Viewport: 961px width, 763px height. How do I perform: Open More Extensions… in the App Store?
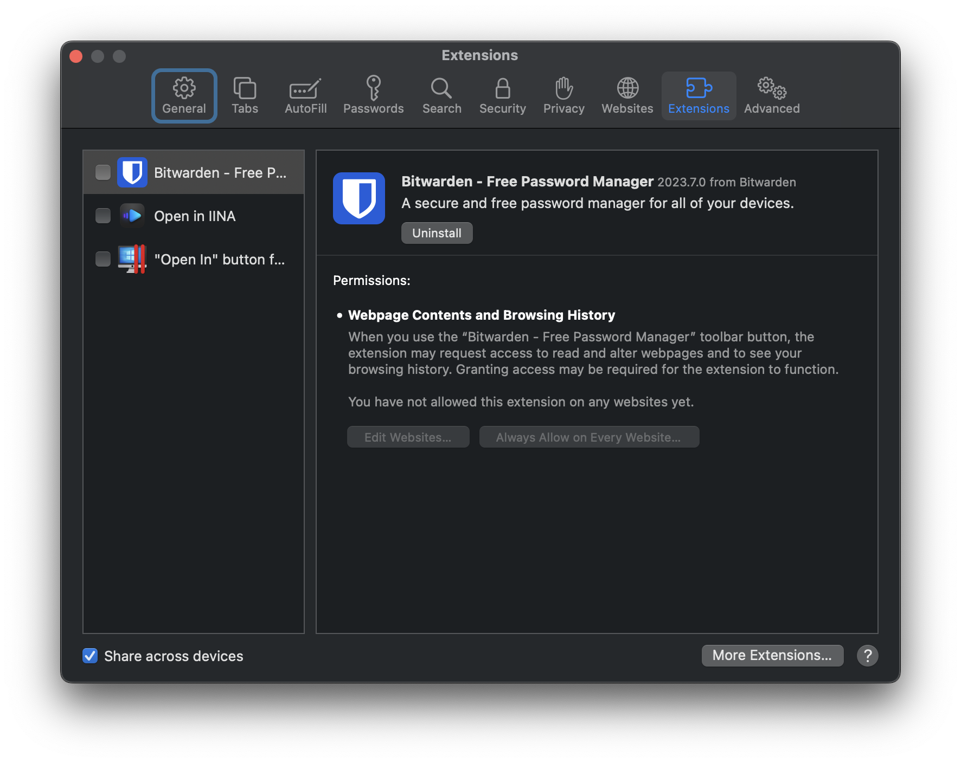pos(773,656)
